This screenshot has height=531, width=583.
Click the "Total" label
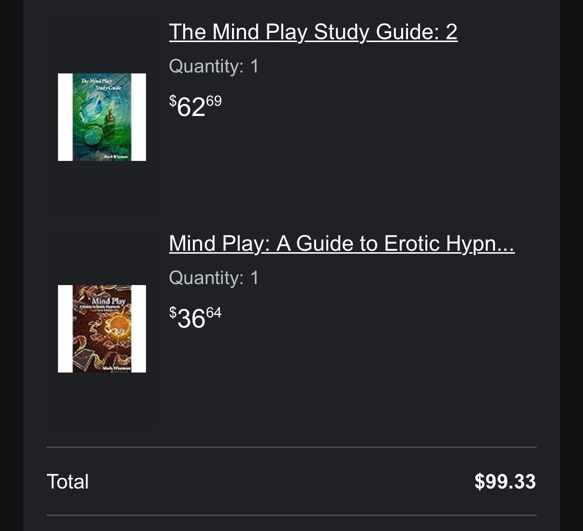pyautogui.click(x=68, y=482)
